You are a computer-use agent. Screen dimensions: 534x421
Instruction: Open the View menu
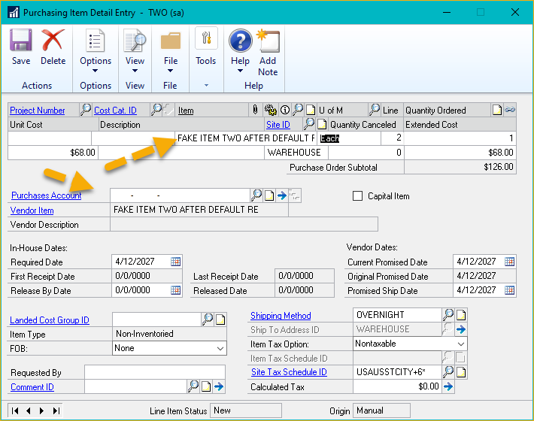click(x=135, y=50)
